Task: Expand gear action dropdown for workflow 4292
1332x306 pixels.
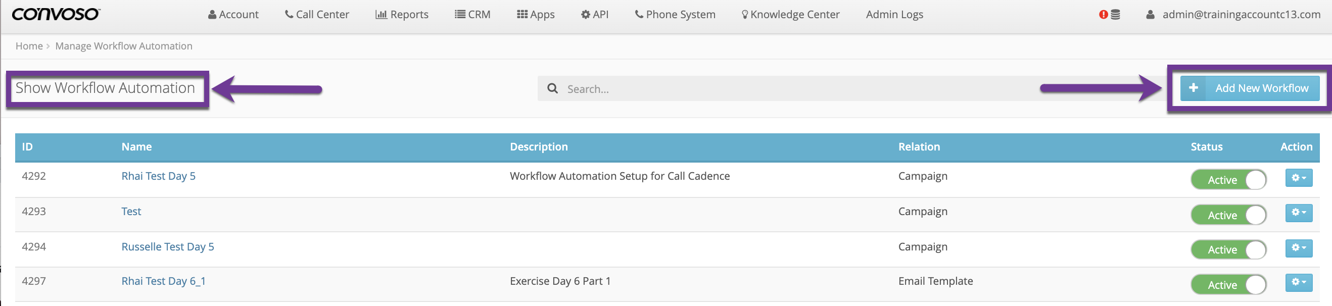Action: click(1298, 178)
